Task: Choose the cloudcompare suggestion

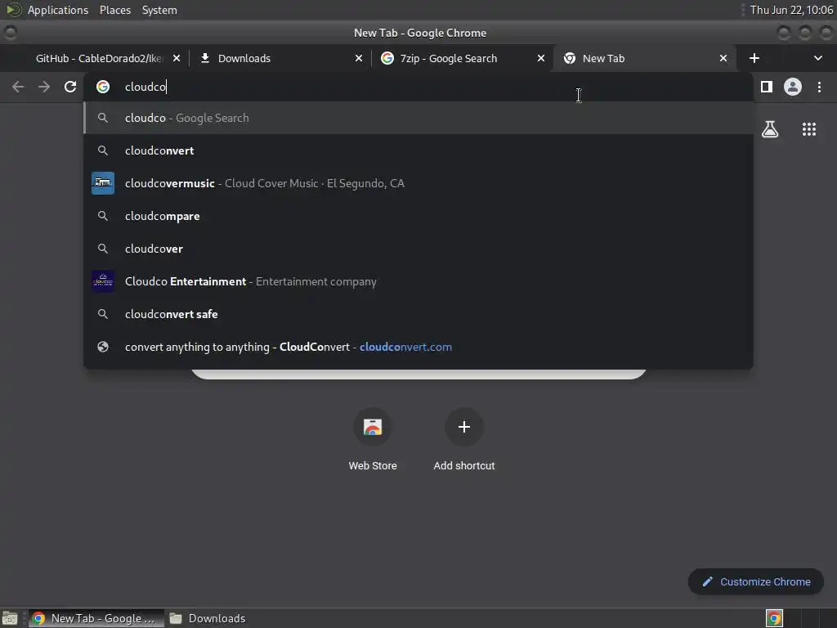Action: tap(418, 216)
